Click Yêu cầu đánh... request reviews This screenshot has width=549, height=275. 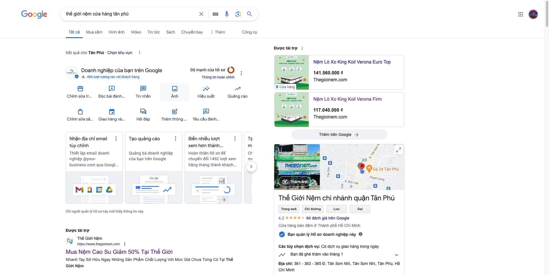point(206,115)
